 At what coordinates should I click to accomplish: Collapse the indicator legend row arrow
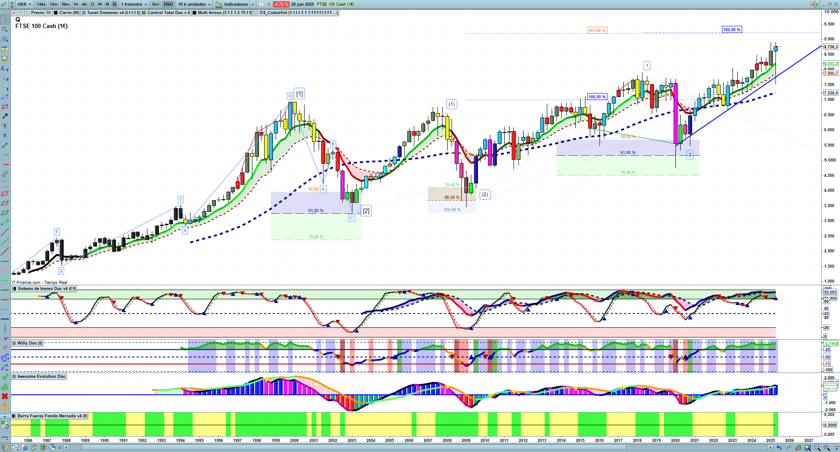5,13
